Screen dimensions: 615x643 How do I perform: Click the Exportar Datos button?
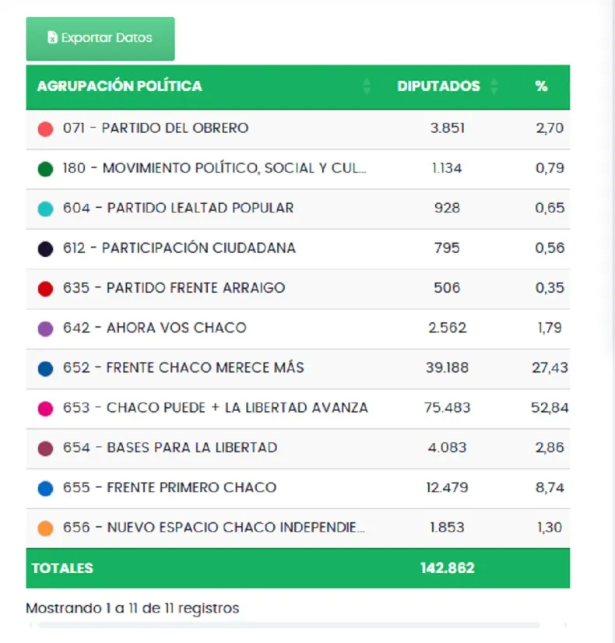(x=100, y=38)
